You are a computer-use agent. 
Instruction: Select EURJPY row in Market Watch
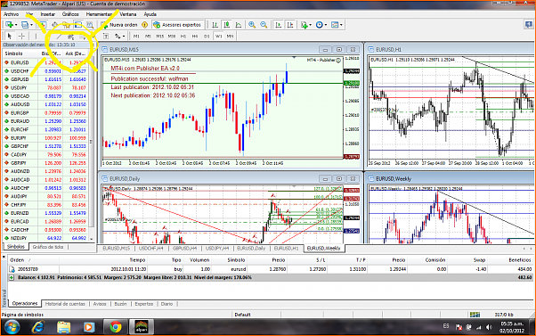point(45,138)
